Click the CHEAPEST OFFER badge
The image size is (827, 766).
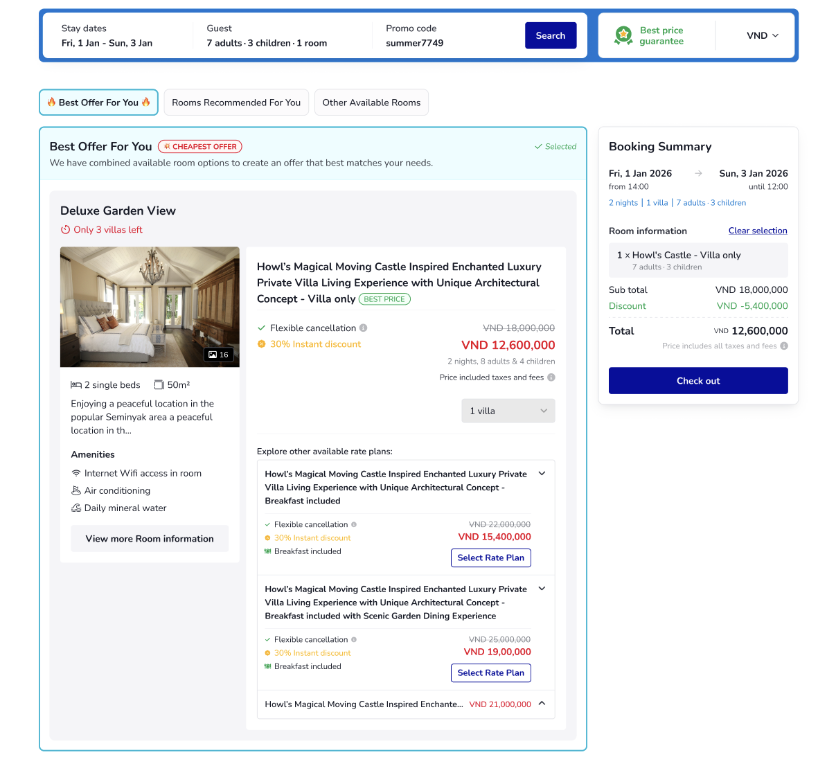pyautogui.click(x=200, y=147)
